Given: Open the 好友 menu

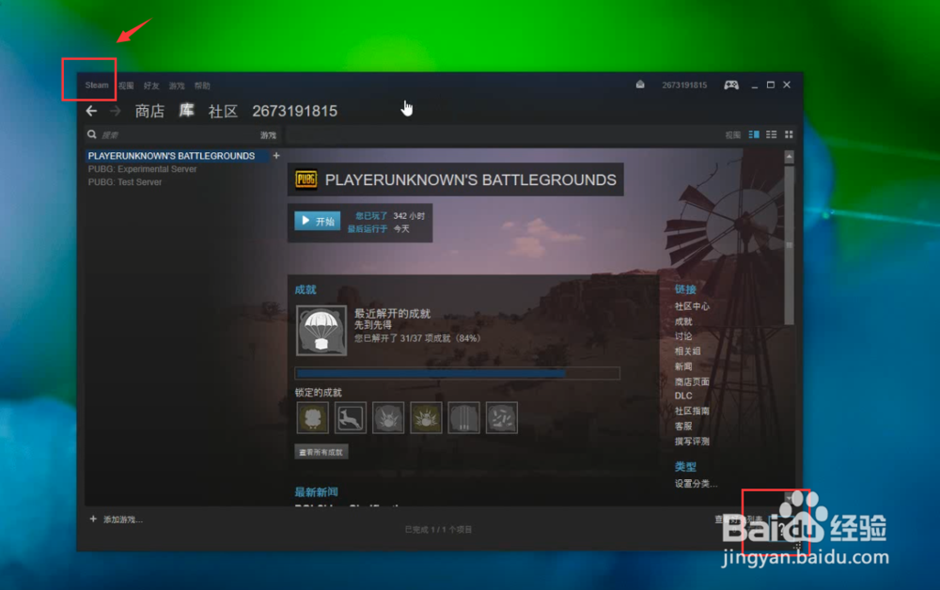Looking at the screenshot, I should [151, 85].
